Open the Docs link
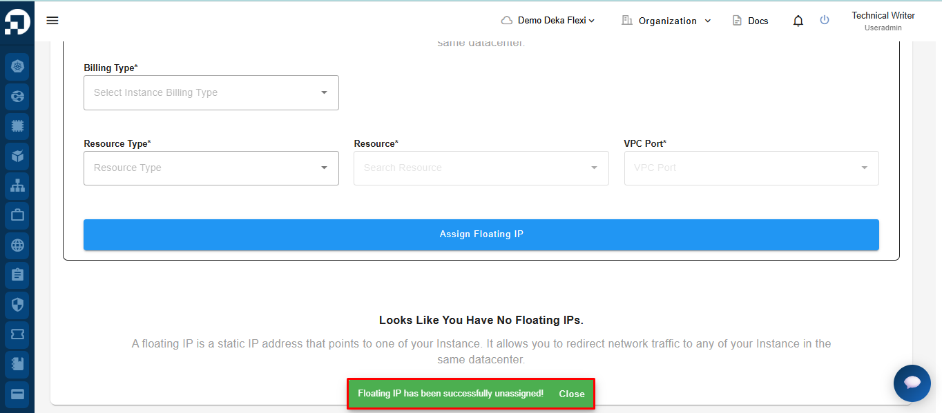Screen dimensions: 942x413 [751, 21]
